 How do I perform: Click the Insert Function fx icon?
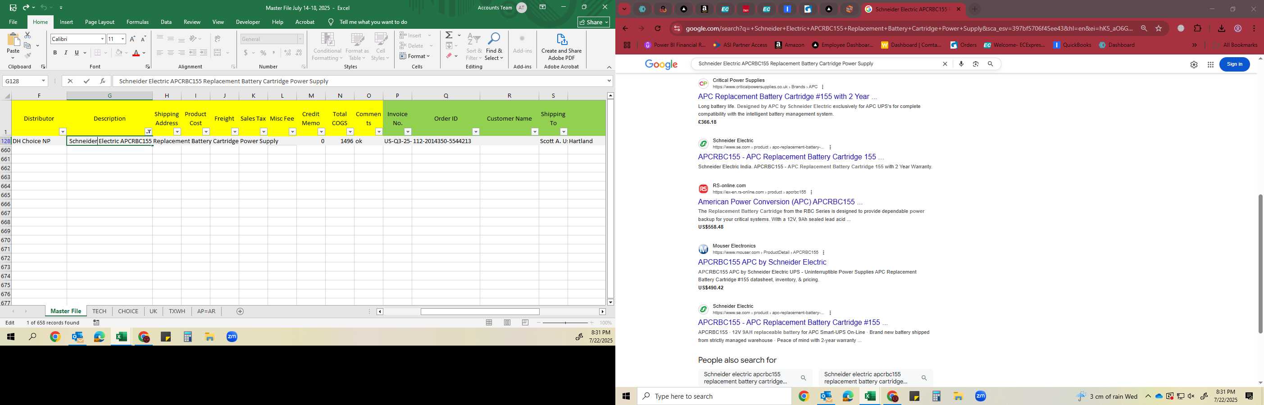coord(103,81)
